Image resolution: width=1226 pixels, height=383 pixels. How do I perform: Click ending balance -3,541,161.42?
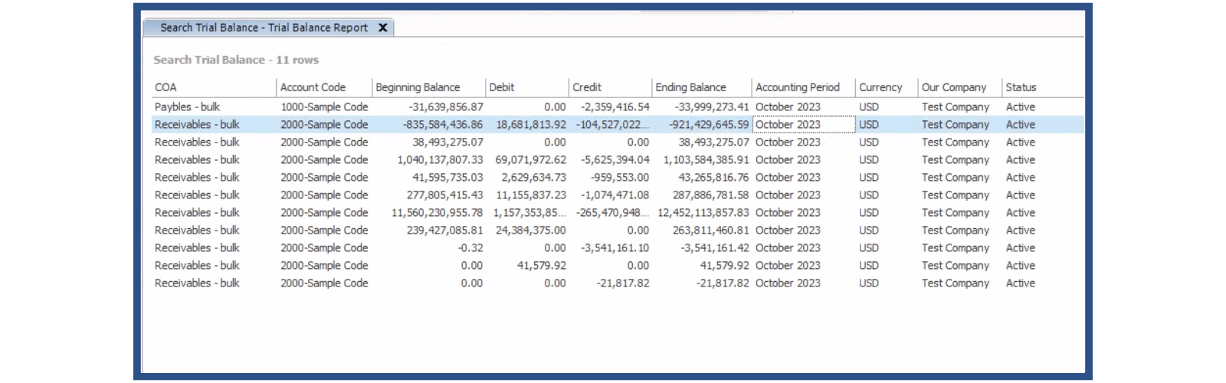pos(715,248)
